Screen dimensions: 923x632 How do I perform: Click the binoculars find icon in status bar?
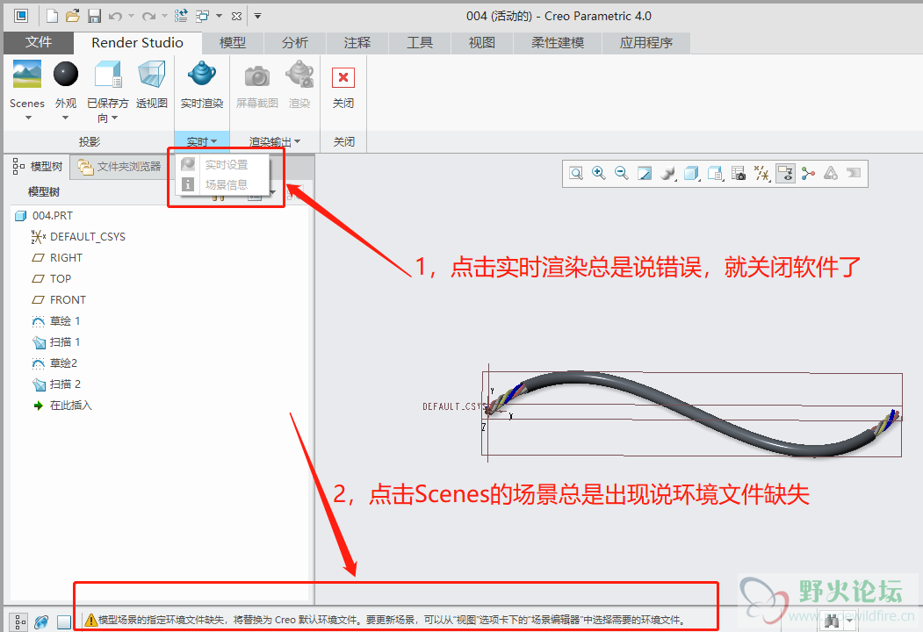pos(832,621)
